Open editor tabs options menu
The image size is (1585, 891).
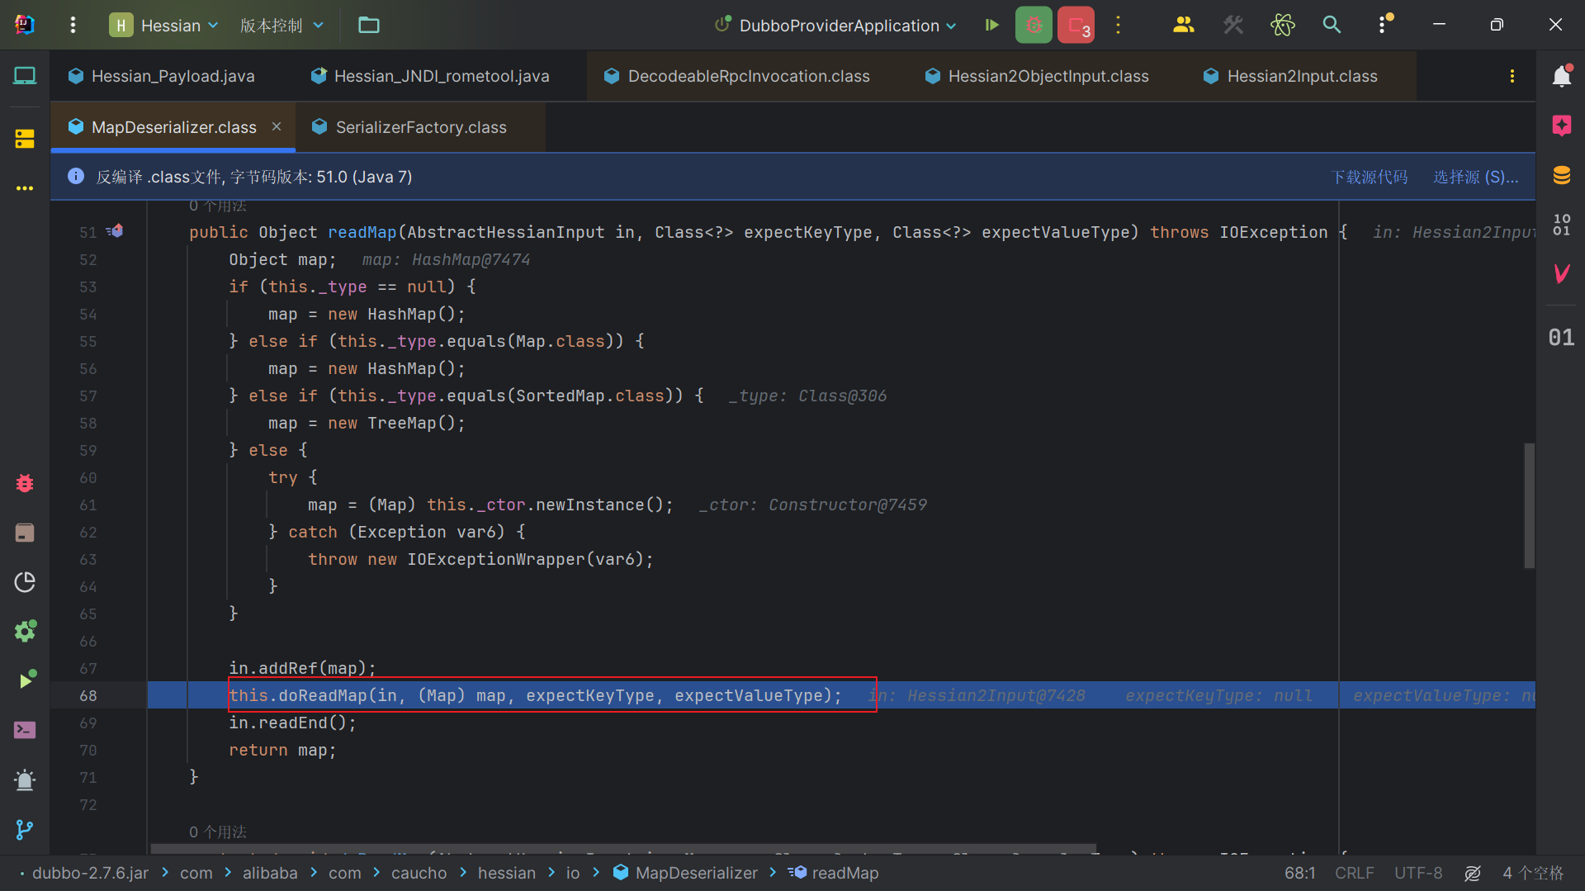click(1512, 76)
